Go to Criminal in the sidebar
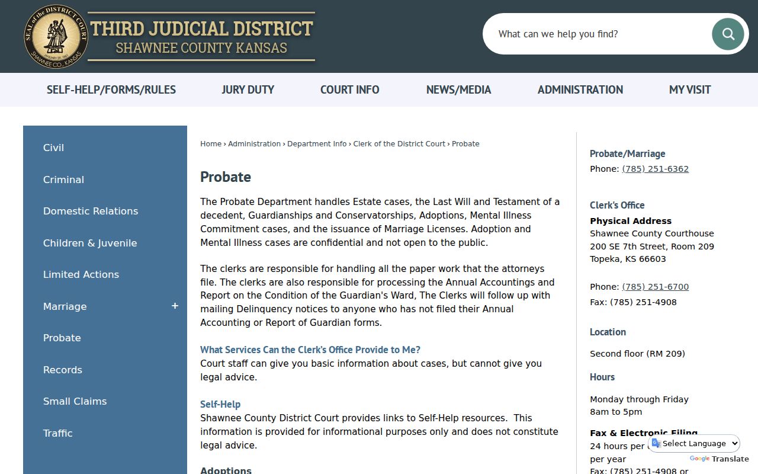This screenshot has width=758, height=474. point(63,180)
